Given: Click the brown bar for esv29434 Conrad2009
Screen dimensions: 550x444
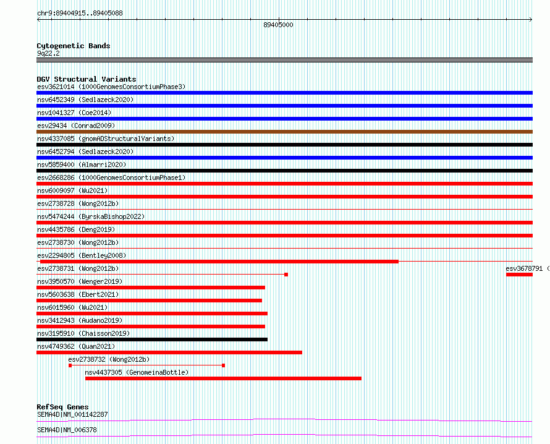Looking at the screenshot, I should pos(284,132).
